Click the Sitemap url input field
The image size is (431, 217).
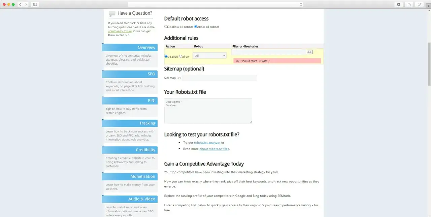(x=220, y=78)
